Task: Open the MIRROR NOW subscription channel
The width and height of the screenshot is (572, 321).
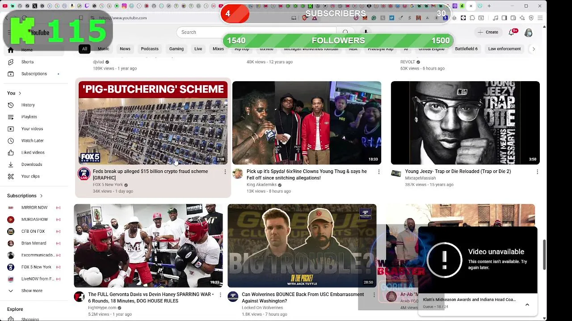Action: point(34,207)
